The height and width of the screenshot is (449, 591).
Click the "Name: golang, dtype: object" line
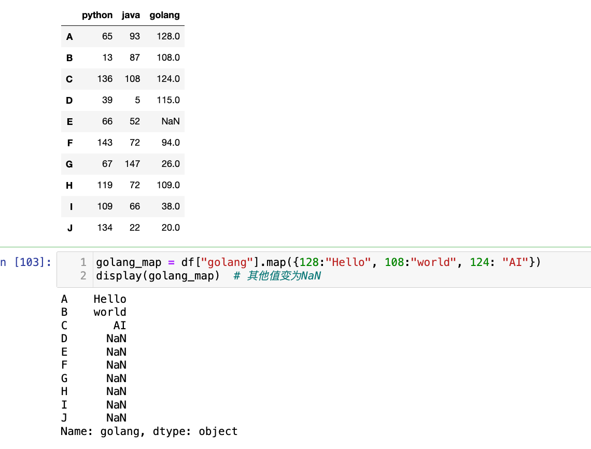pos(149,431)
